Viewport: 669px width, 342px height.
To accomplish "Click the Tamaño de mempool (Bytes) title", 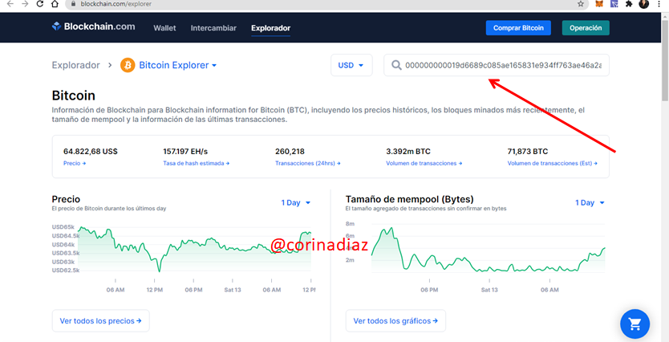I will click(410, 199).
